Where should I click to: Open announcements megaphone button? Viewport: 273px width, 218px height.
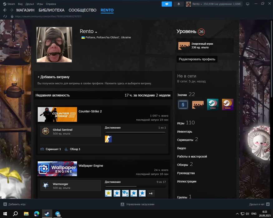[x=167, y=4]
